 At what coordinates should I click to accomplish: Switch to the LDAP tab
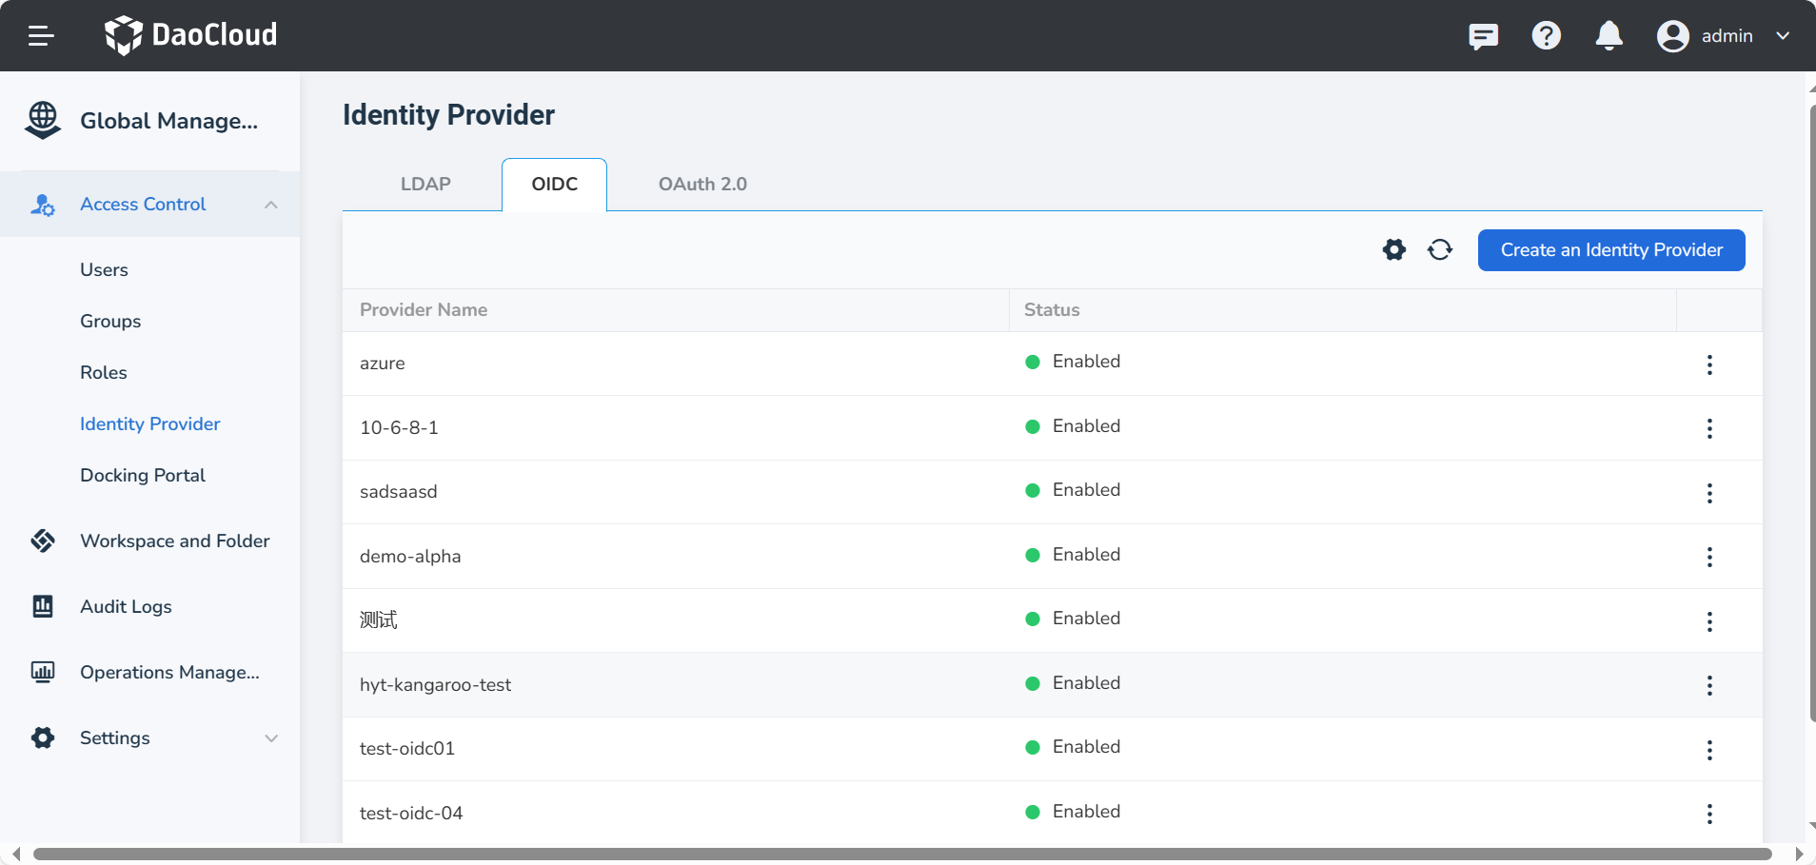pos(424,185)
